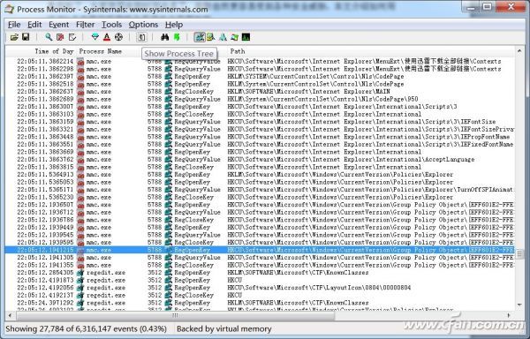Select path ending IEPropFontName
The image size is (530, 339).
[x=368, y=137]
